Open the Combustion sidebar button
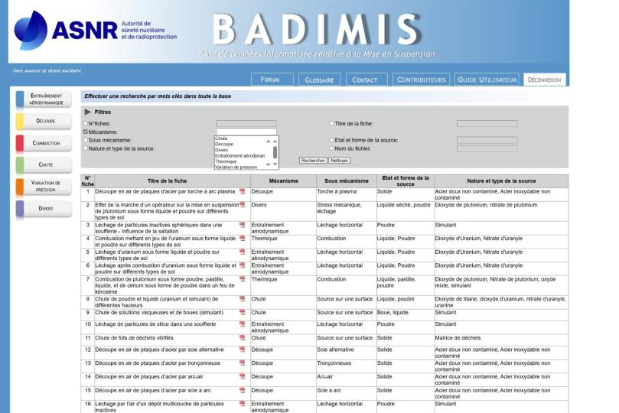 44,143
